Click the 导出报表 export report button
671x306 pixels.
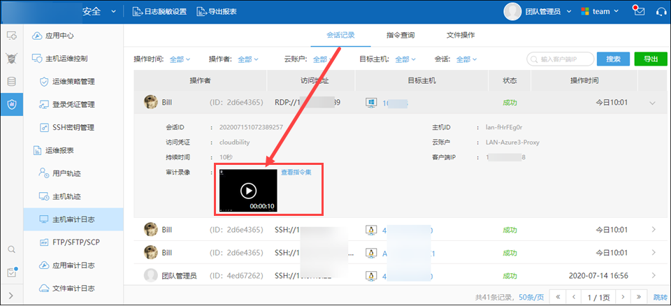click(x=217, y=12)
